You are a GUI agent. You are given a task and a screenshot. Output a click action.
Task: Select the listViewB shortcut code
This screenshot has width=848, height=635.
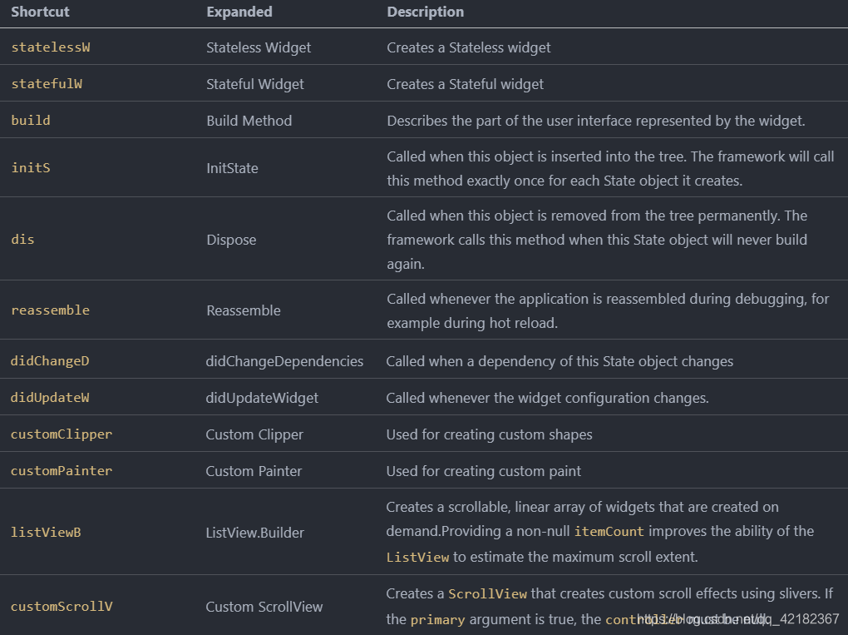[x=46, y=533]
